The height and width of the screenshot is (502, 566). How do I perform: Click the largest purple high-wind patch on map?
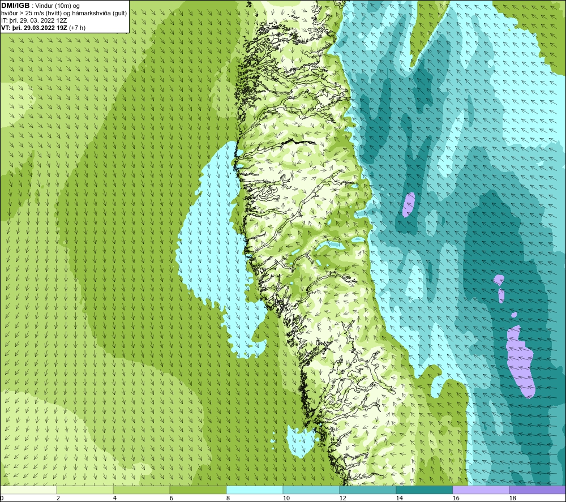click(x=520, y=361)
